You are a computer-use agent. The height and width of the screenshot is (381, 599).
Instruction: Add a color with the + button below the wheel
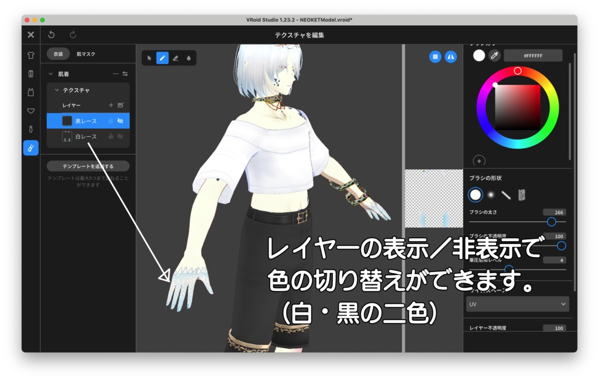(478, 162)
